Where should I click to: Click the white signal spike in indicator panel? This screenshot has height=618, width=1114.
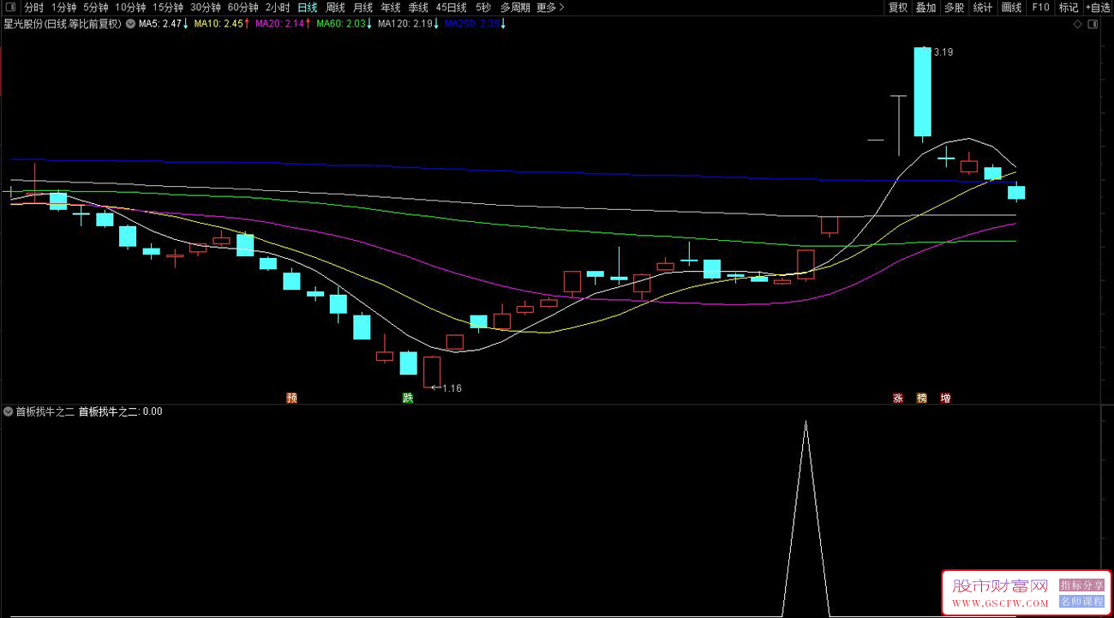point(806,518)
